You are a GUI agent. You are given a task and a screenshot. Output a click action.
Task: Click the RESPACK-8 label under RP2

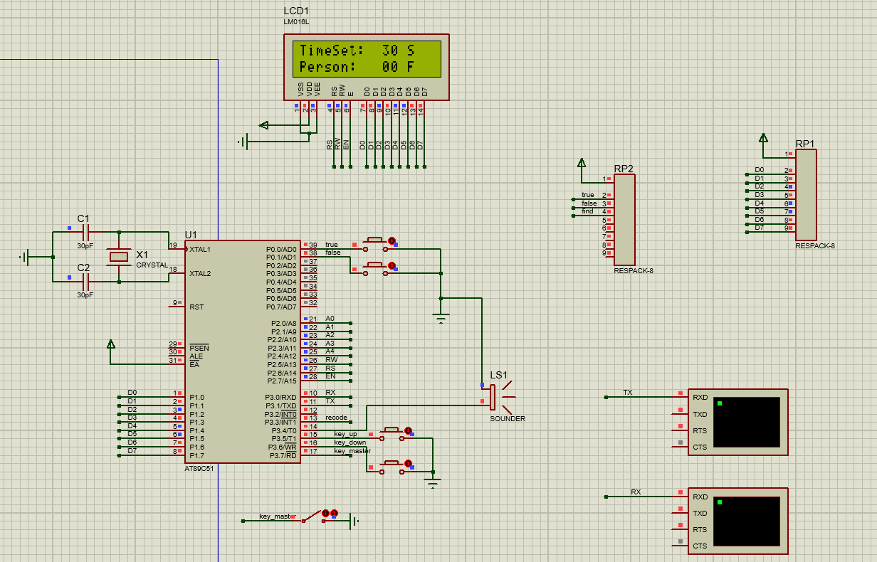[634, 270]
